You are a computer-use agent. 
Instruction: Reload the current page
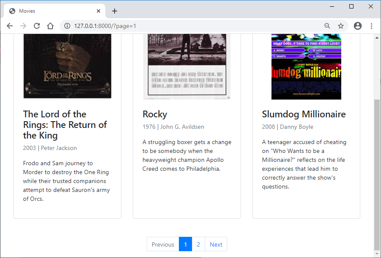[37, 26]
